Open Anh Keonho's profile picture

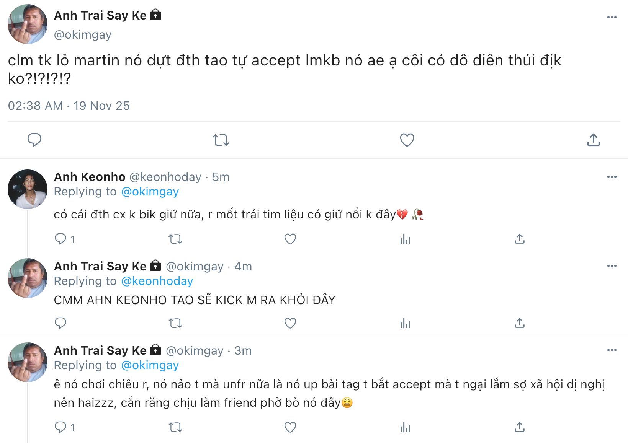pyautogui.click(x=28, y=189)
